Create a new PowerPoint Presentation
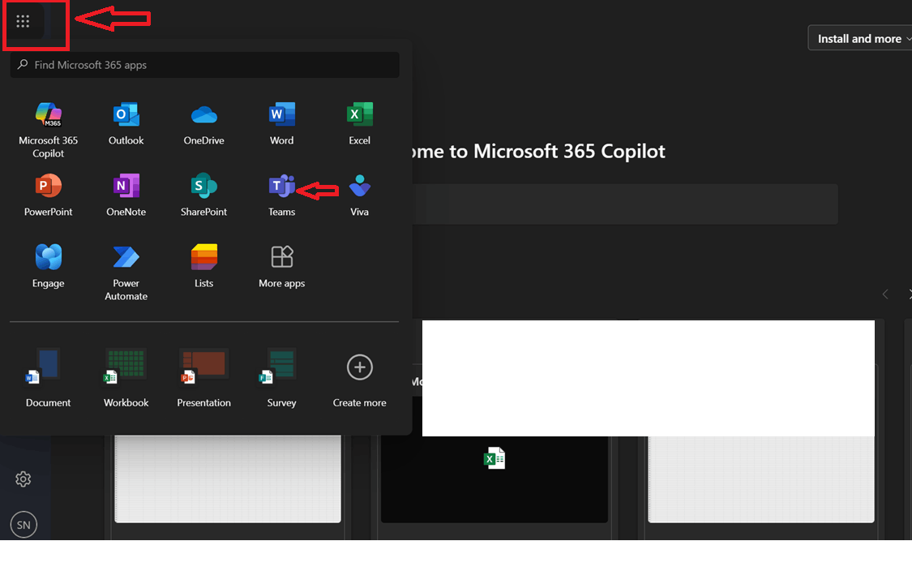 [x=203, y=378]
